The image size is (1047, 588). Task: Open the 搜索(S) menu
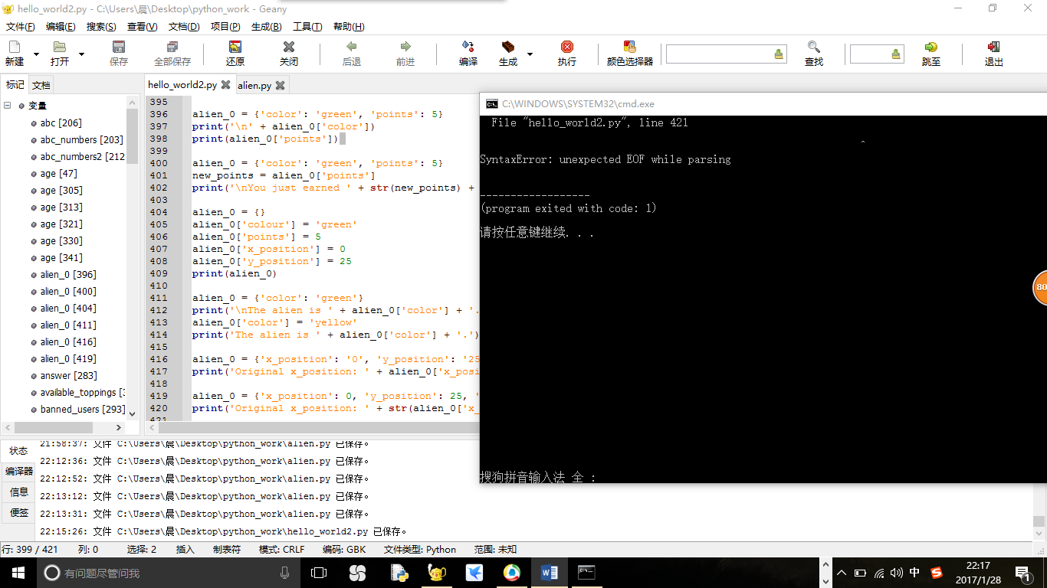101,27
